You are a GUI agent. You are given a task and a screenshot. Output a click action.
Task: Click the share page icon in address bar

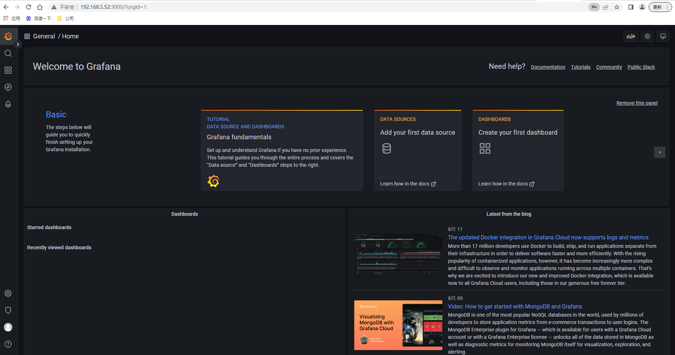(606, 7)
